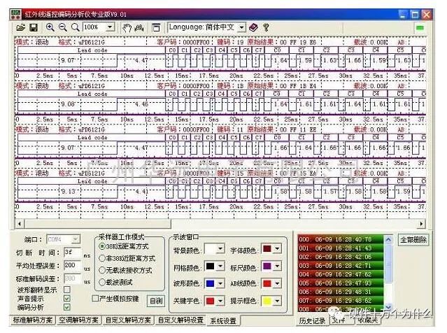Open file with the folder toolbar icon
447x333 pixels.
(21, 28)
